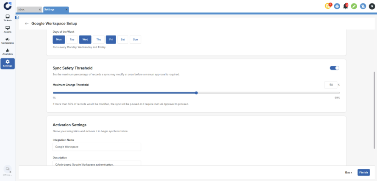Click the Maximum Change Threshold slider handle
The image size is (377, 181).
coord(197,92)
